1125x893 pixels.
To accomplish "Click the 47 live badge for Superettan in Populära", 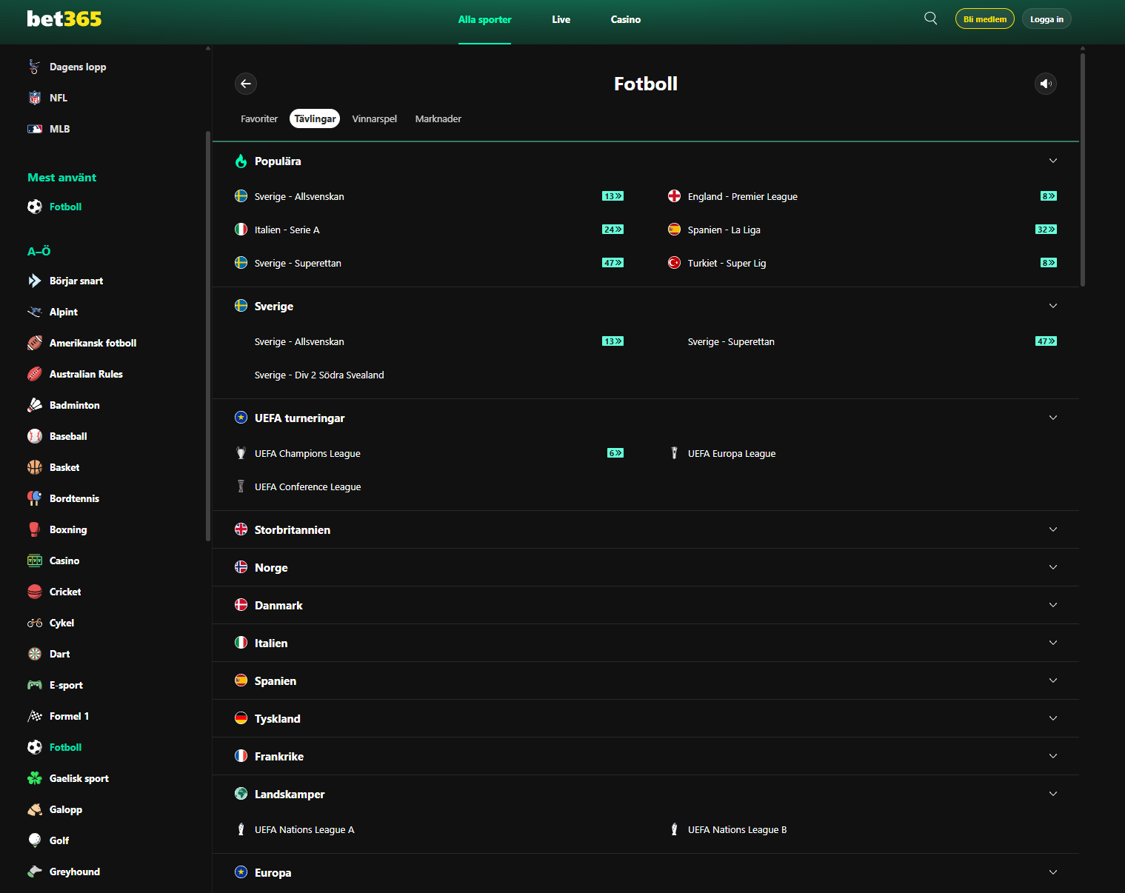I will (612, 263).
